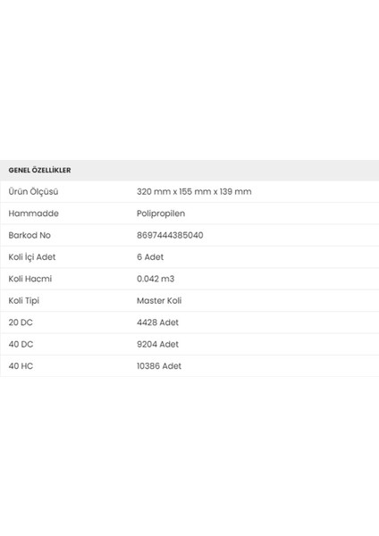Click the 6 Adet value

[x=150, y=257]
